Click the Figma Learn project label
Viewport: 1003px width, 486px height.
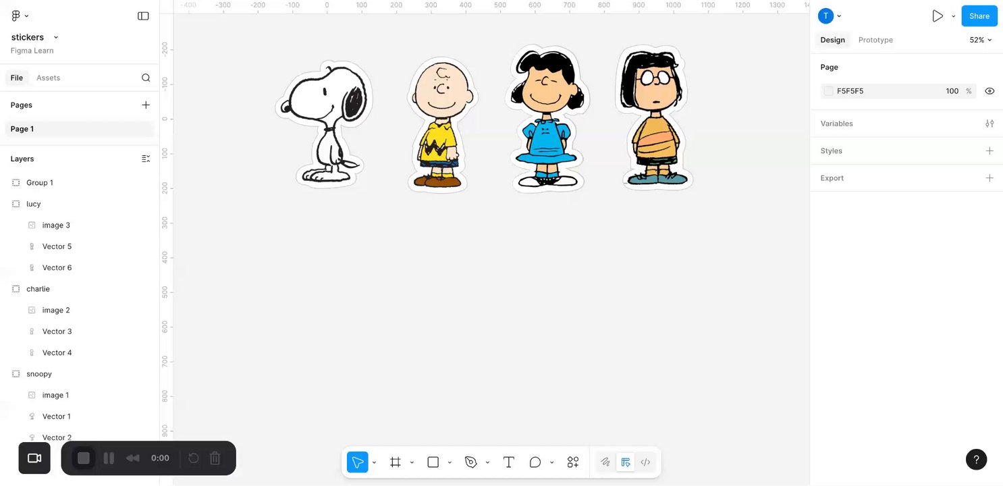click(32, 51)
